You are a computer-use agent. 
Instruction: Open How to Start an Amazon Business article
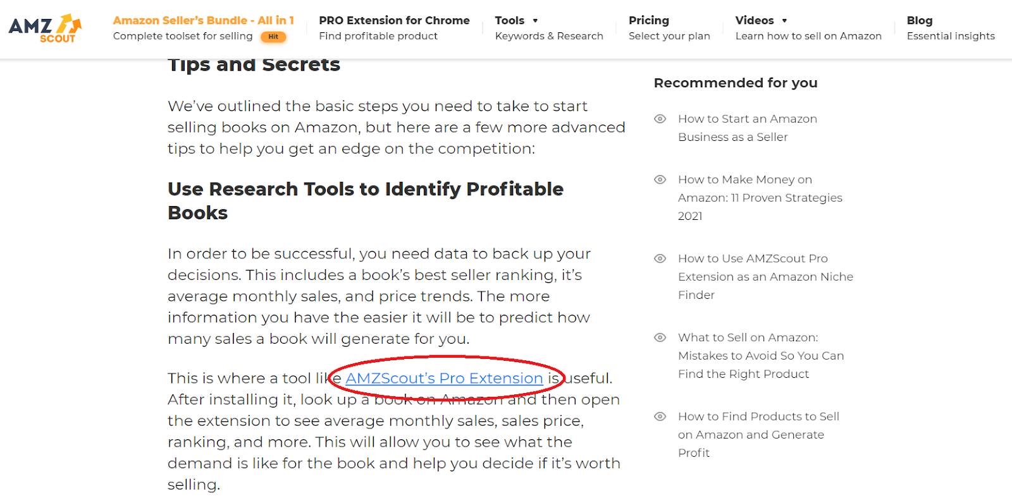[x=748, y=128]
